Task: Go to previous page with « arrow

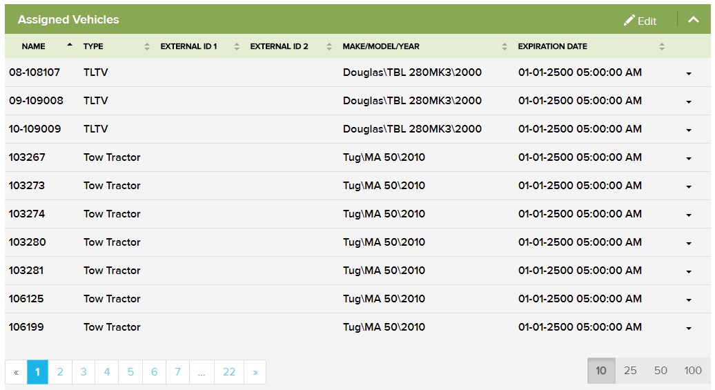Action: pyautogui.click(x=16, y=372)
